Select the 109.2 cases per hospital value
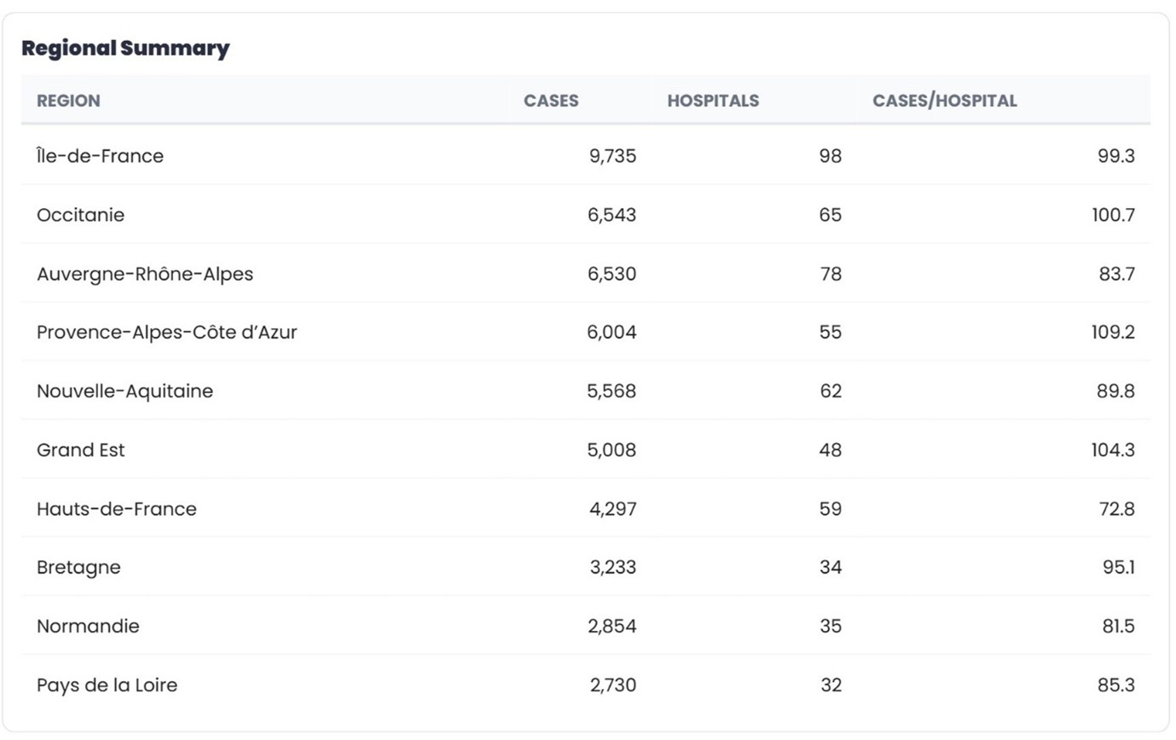The height and width of the screenshot is (740, 1176). pyautogui.click(x=1113, y=332)
